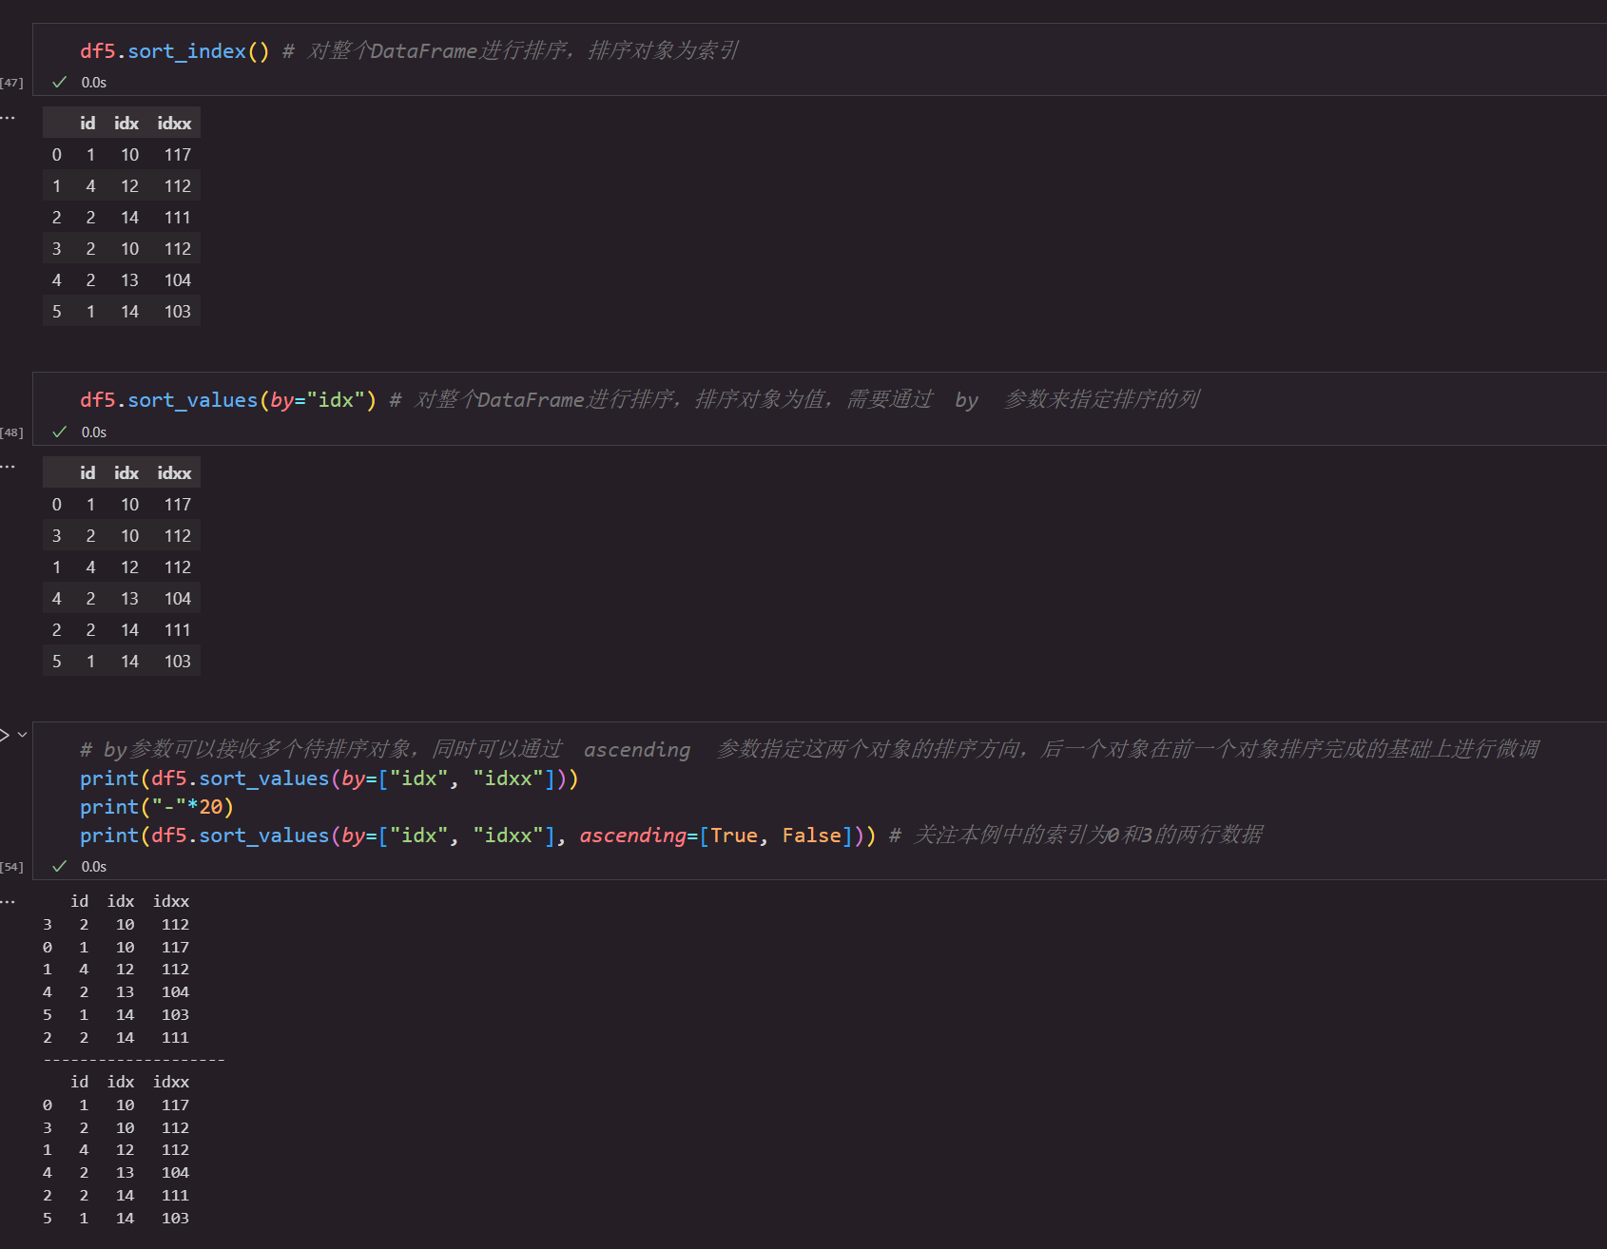Click the 'ascending' word in the cell 54 comment
The image size is (1607, 1249).
tap(637, 750)
